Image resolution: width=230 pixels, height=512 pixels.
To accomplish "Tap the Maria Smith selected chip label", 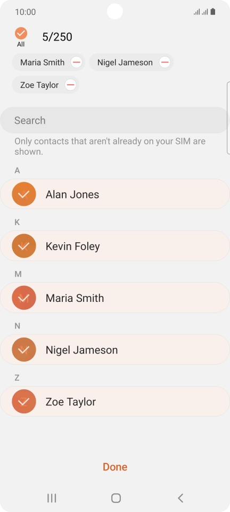I will [x=43, y=62].
